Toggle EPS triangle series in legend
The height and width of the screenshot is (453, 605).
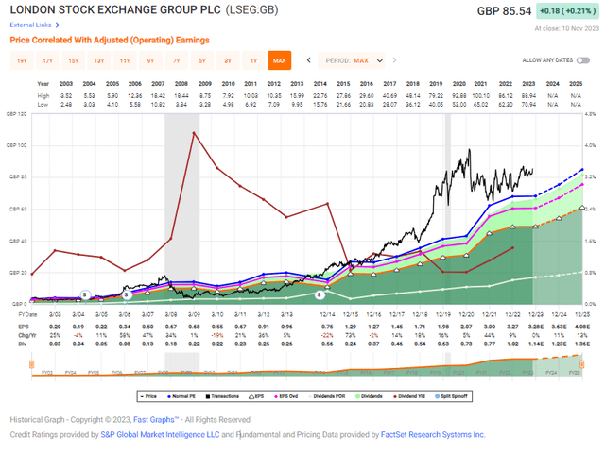(x=256, y=396)
